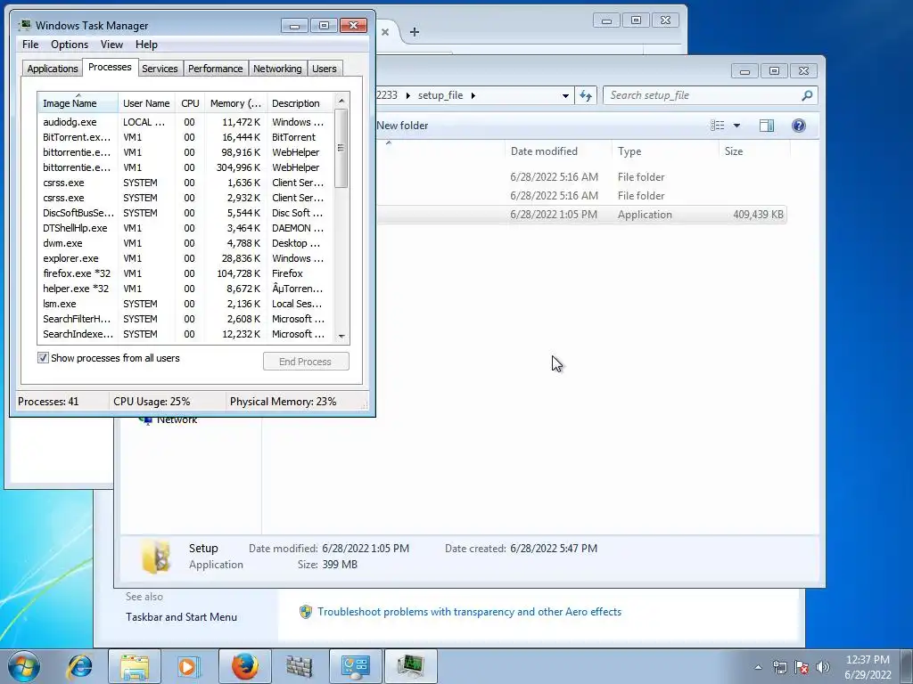Change the view with Explorer's view icon

[x=718, y=126]
